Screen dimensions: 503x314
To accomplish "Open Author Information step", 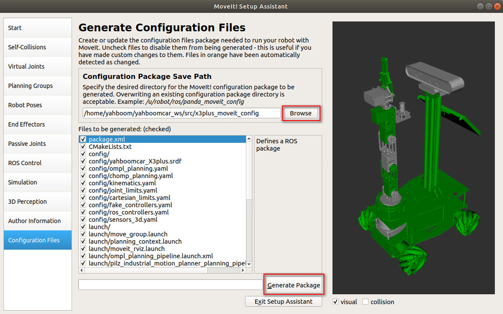I will click(x=38, y=220).
